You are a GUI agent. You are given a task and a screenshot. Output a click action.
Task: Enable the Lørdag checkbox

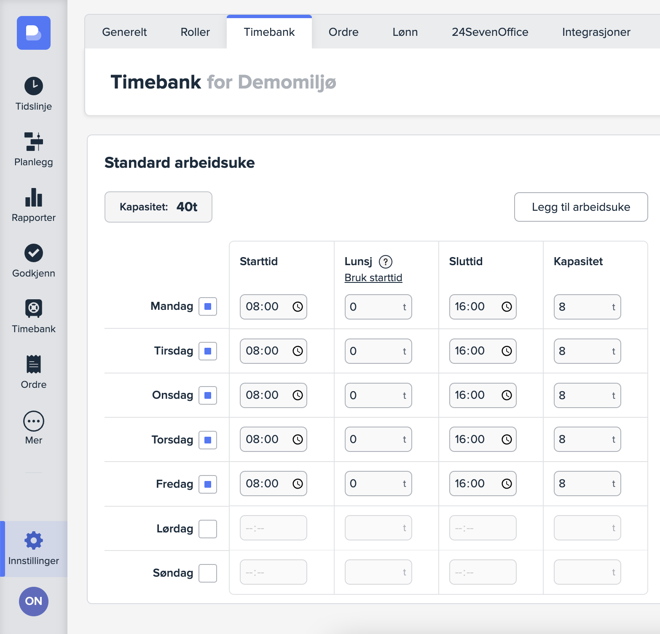point(208,529)
